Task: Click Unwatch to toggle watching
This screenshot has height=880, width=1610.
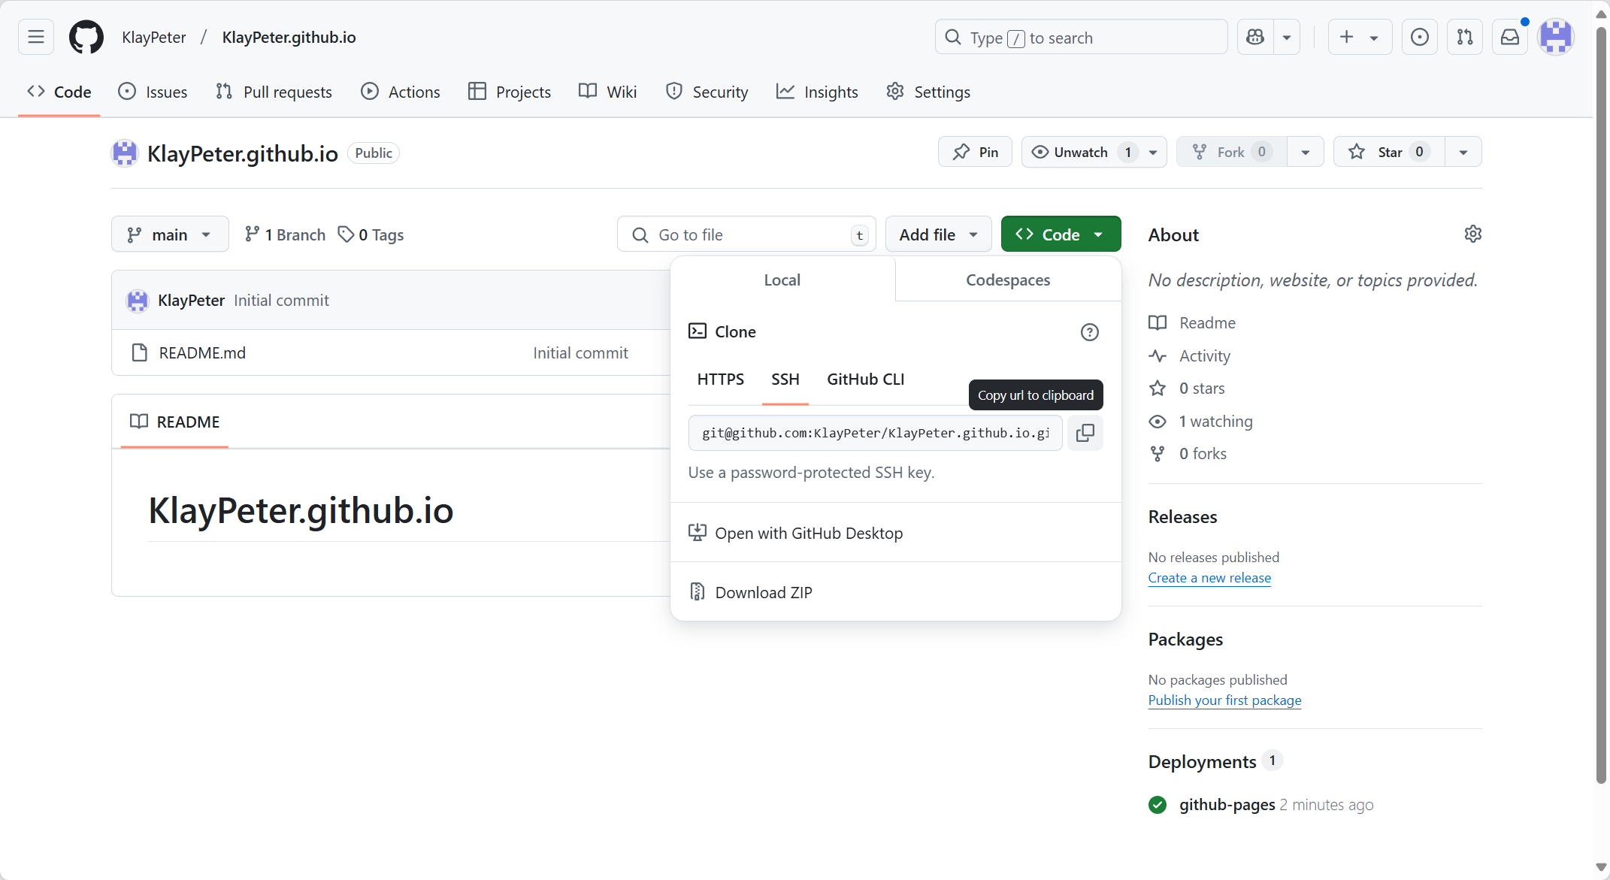Action: 1080,152
